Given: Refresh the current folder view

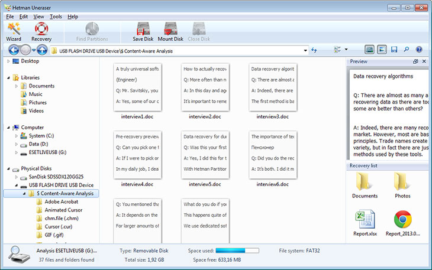Looking at the screenshot, I should [314, 50].
